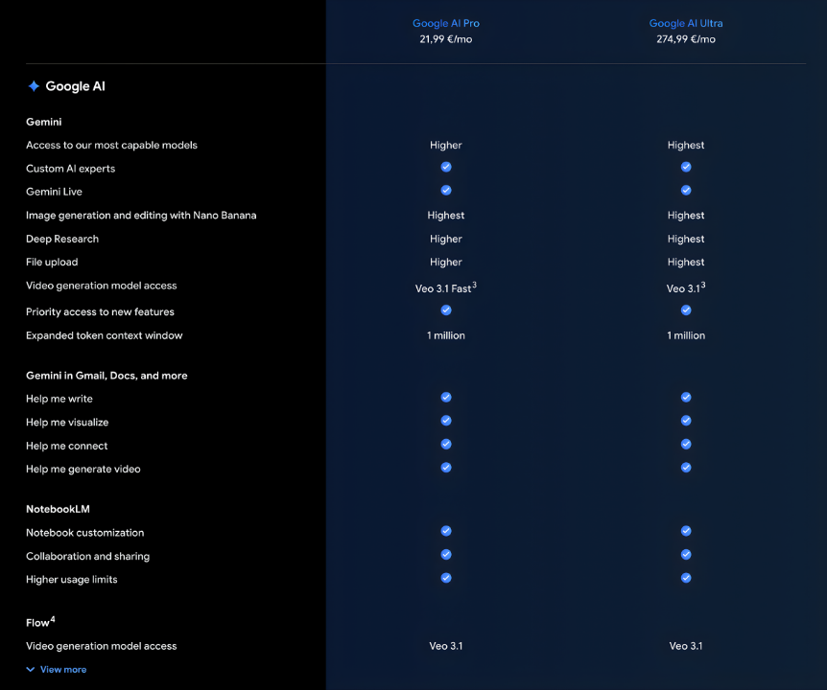Click the Gemini Live checkmark under Pro

pos(446,190)
